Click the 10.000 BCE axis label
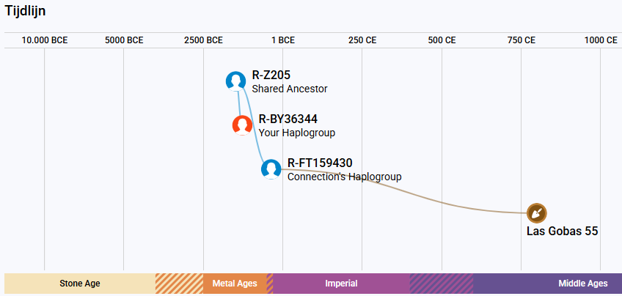The height and width of the screenshot is (296, 622). point(45,40)
